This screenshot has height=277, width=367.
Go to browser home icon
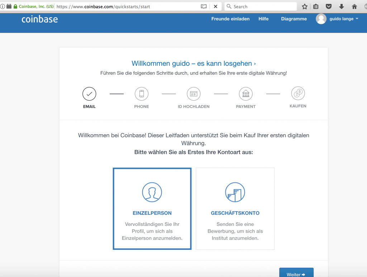(354, 6)
